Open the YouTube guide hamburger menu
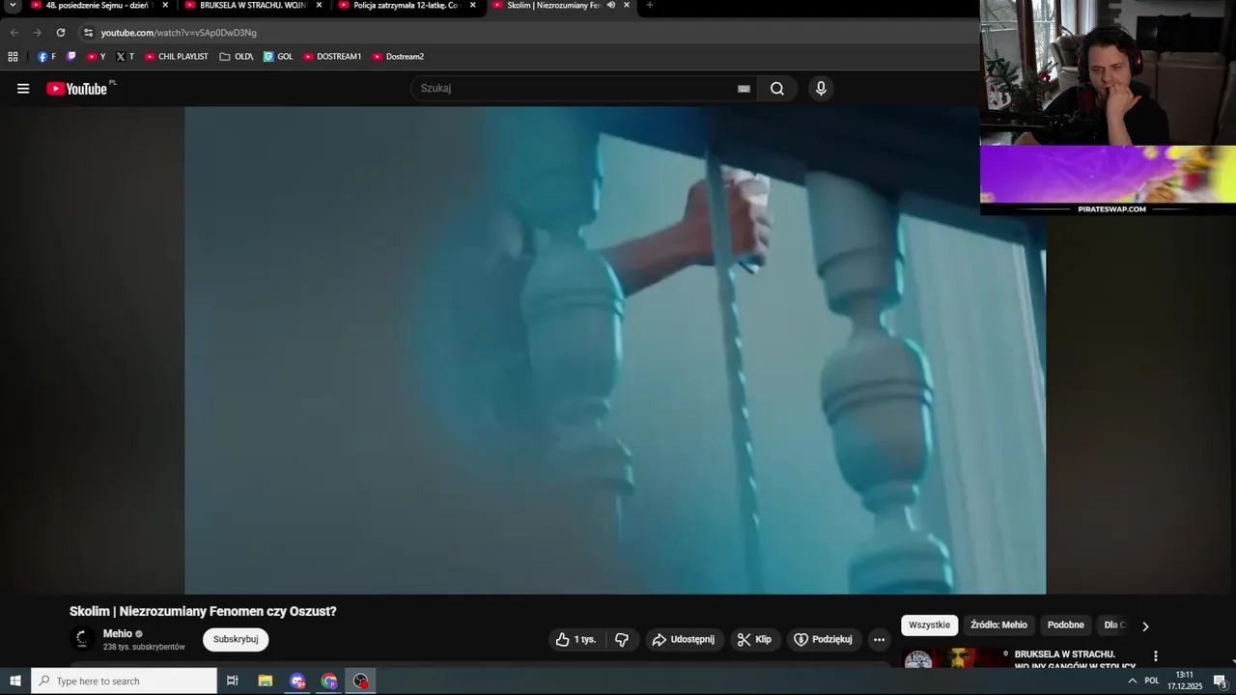Screen dimensions: 1236x695 [23, 89]
